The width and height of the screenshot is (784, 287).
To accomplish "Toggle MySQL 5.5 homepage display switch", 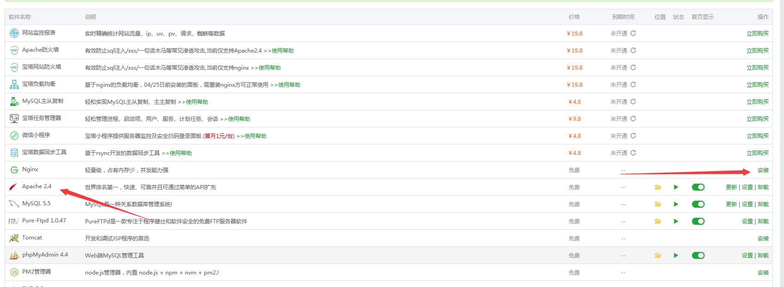I will tap(698, 204).
